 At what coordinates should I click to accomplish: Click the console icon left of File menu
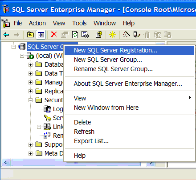point(6,23)
